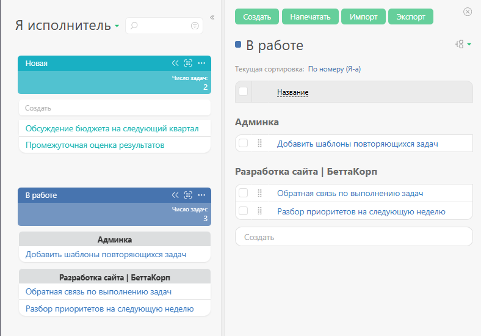Check the Разбор приоритетов на следующую неделю checkbox
This screenshot has width=481, height=336.
[x=244, y=211]
